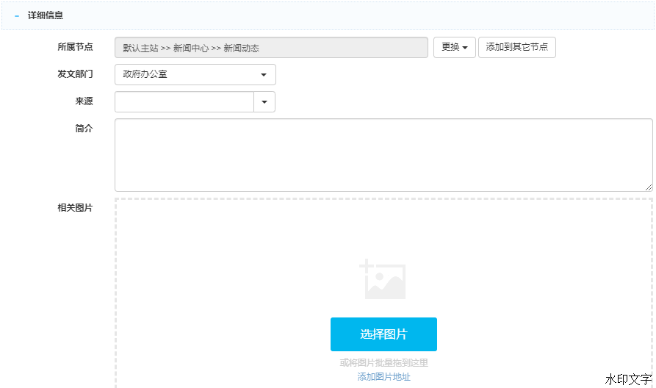This screenshot has width=656, height=388.
Task: Open the 发文部门 dropdown showing 政府办公室
Action: click(x=195, y=74)
